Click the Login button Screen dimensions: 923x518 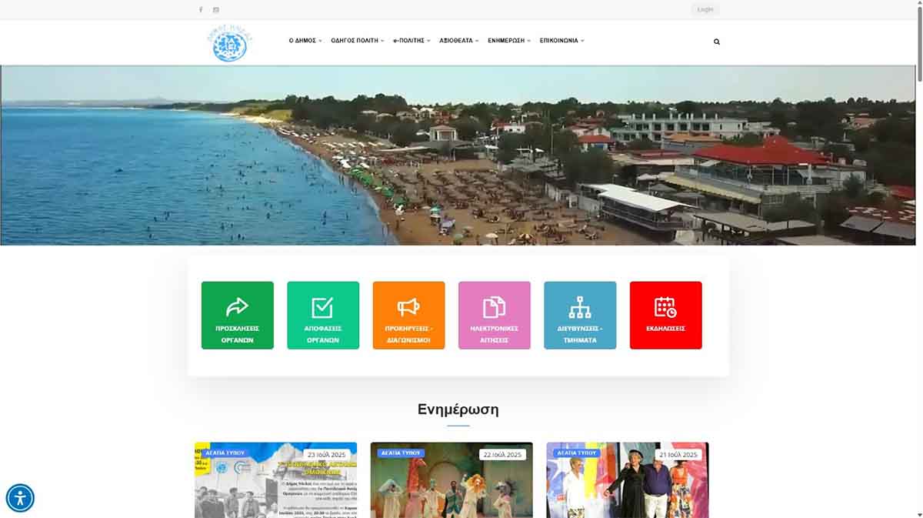coord(705,10)
